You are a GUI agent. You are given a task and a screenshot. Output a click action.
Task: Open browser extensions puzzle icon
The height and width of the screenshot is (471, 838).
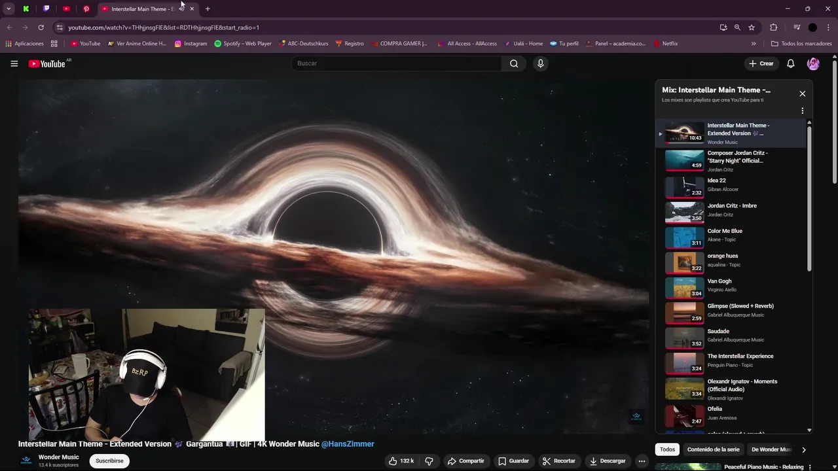coord(773,27)
